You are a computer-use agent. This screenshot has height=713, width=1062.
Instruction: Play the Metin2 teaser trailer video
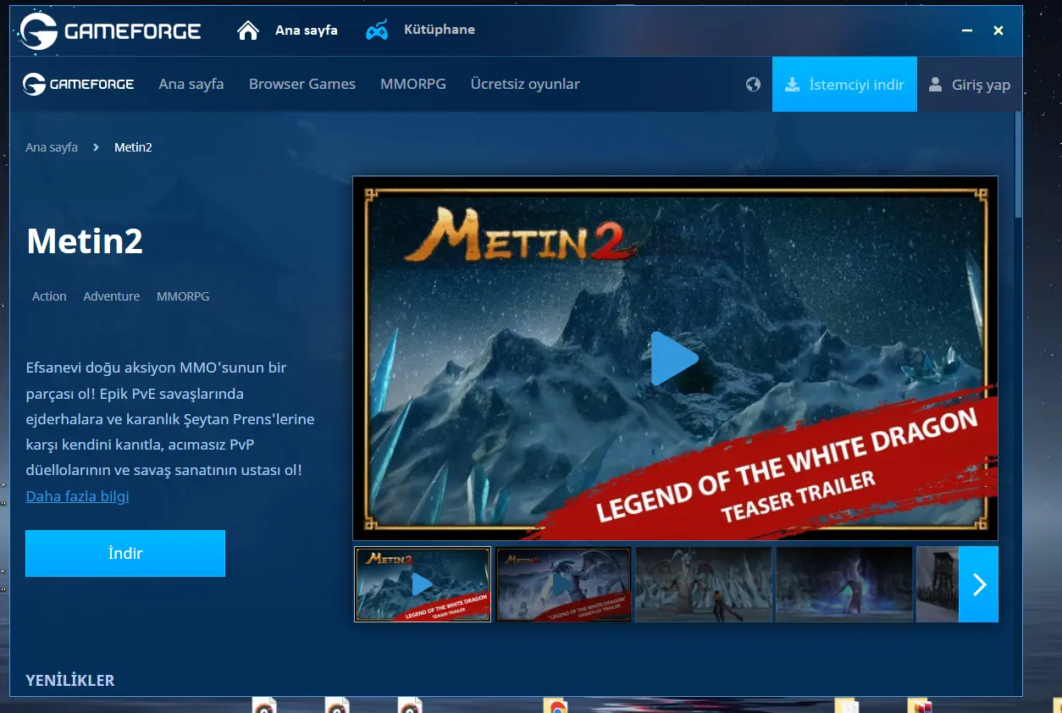click(x=674, y=358)
